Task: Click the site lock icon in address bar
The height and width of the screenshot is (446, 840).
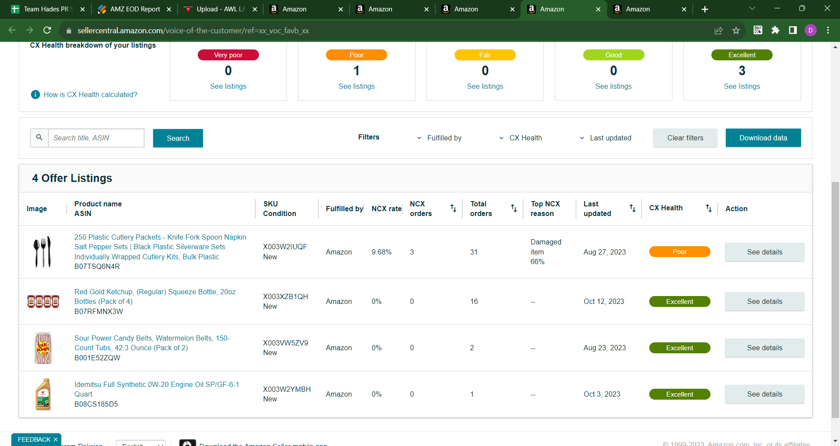Action: tap(68, 31)
